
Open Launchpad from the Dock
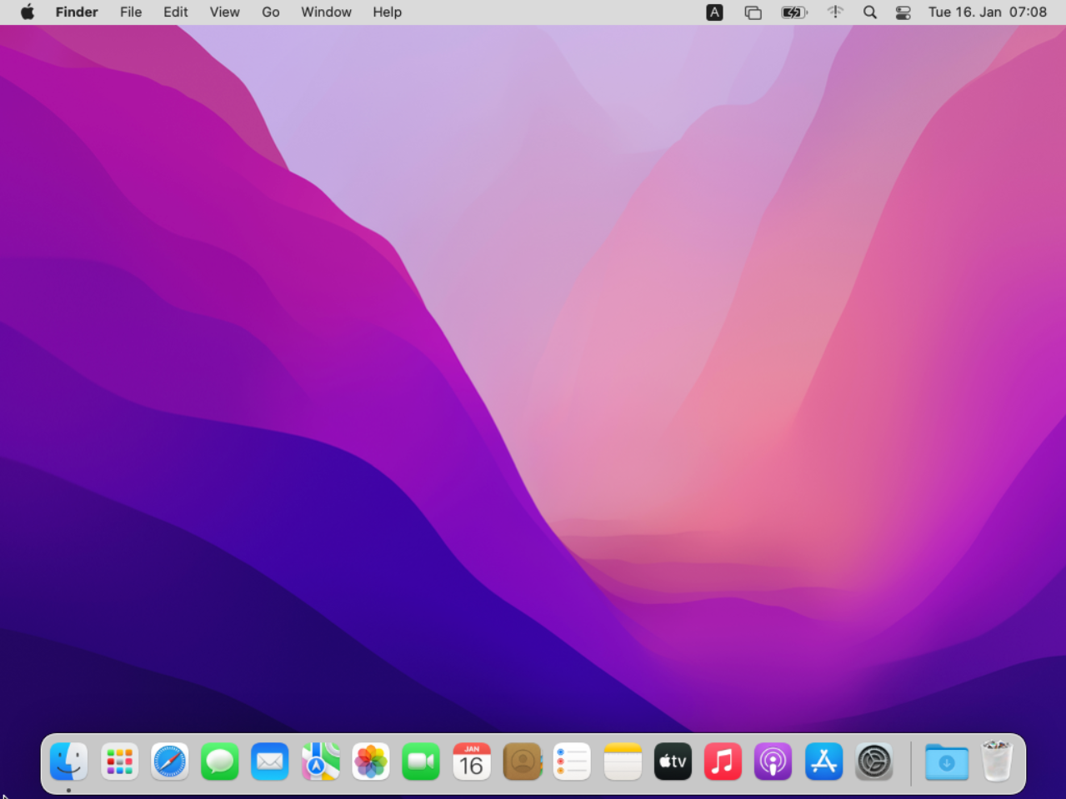119,761
